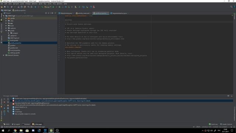Open the Logcat tool window tab
The height and width of the screenshot is (133, 236).
coord(16,124)
